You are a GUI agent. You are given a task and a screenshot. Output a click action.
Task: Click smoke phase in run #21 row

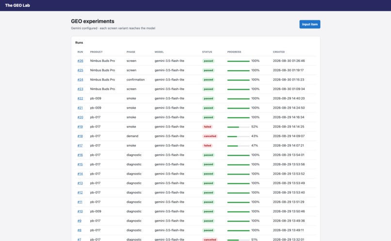131,108
